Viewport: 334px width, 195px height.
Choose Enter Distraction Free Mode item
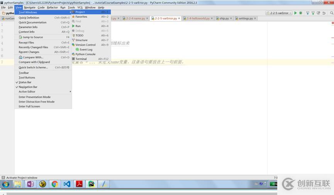click(x=43, y=102)
